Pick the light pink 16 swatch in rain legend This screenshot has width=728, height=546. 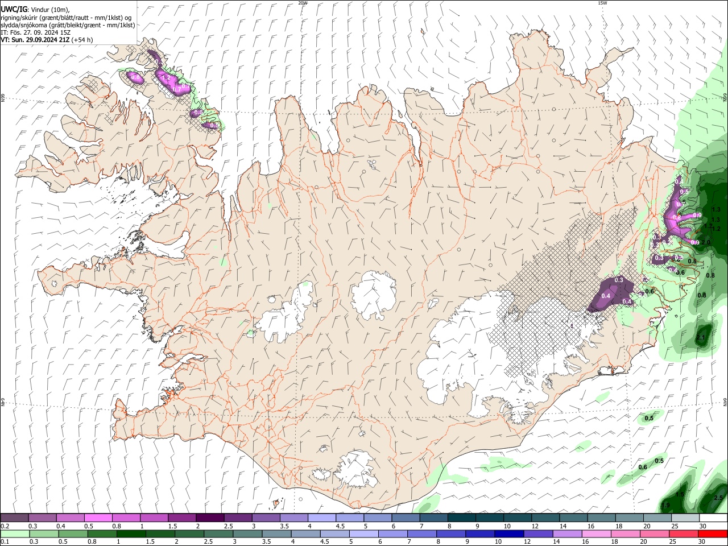click(595, 533)
